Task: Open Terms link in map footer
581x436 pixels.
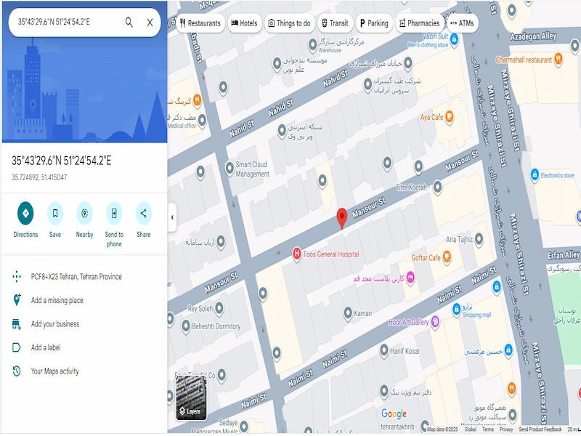Action: coord(487,429)
